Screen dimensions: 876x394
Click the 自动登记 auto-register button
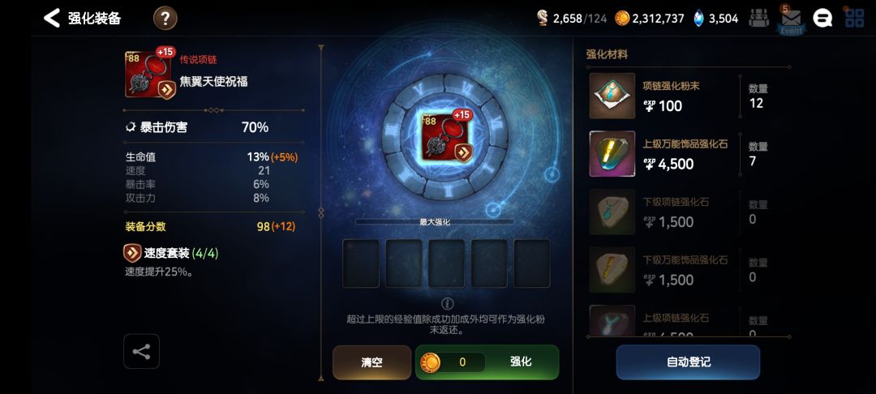(x=688, y=362)
